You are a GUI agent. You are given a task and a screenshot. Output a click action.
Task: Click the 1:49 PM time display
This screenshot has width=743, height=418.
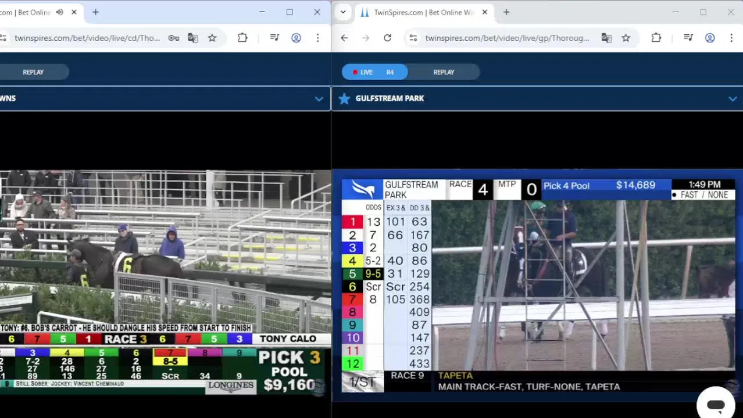tap(704, 185)
